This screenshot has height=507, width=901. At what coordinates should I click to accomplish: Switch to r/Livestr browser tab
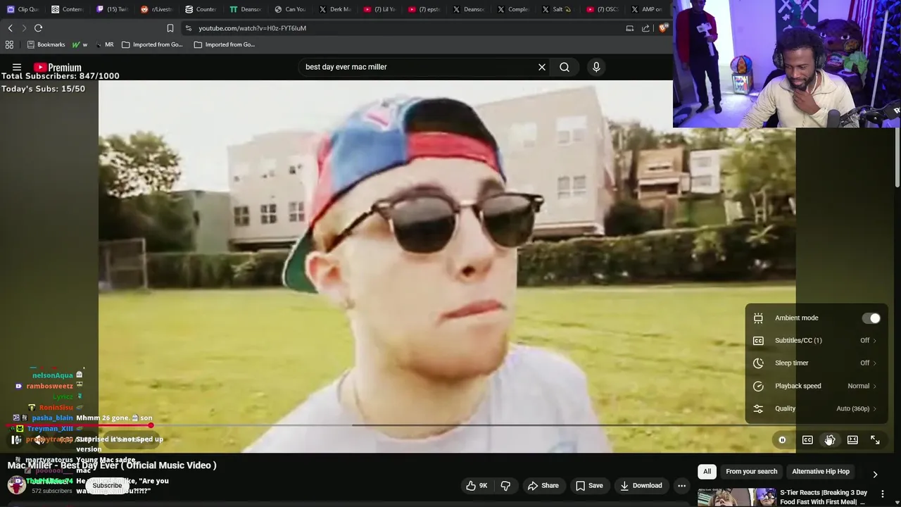coord(157,9)
